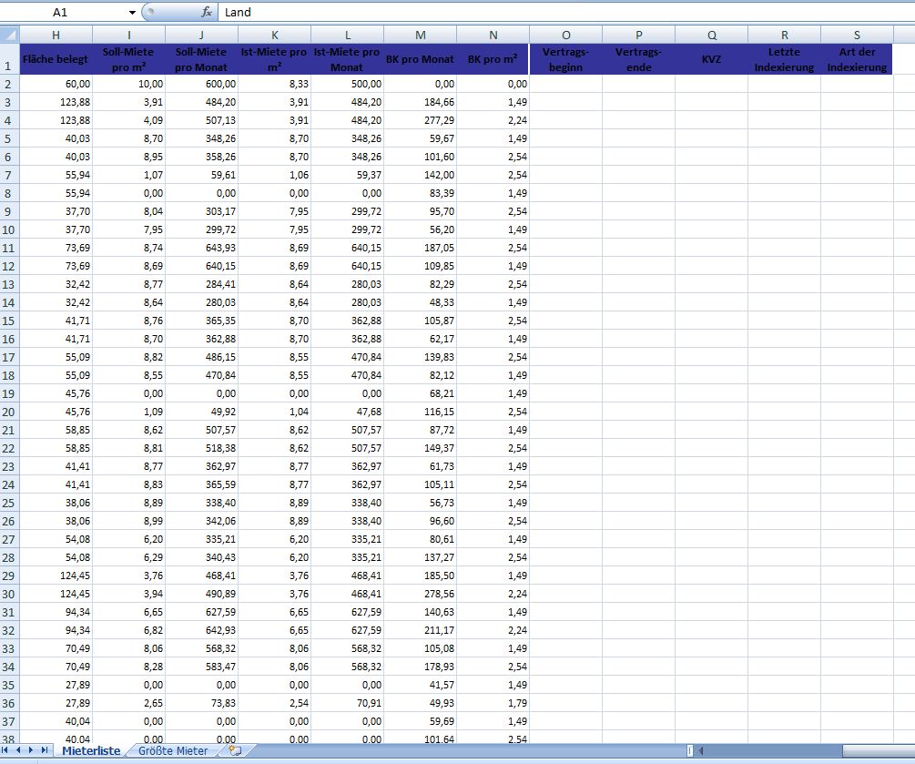915x764 pixels.
Task: Go to last sheet with navigation arrow
Action: (x=45, y=750)
